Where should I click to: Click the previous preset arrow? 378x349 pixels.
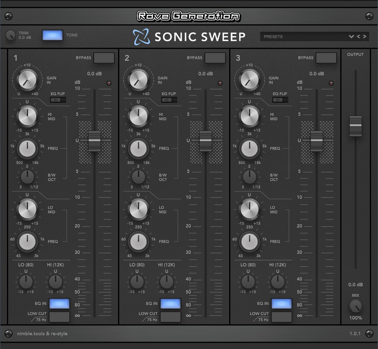click(x=359, y=36)
